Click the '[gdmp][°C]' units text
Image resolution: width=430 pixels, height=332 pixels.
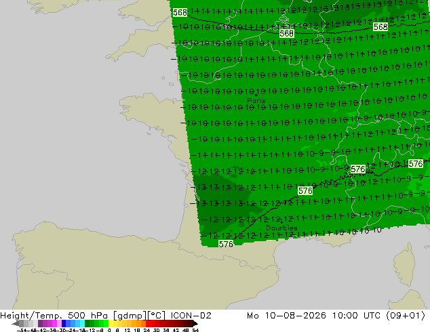(140, 316)
